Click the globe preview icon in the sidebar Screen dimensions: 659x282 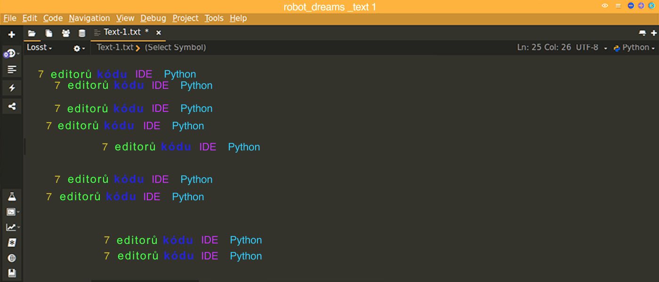pos(12,258)
